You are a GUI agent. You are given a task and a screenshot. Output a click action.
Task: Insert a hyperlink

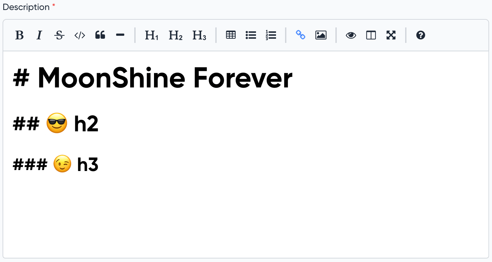[301, 35]
